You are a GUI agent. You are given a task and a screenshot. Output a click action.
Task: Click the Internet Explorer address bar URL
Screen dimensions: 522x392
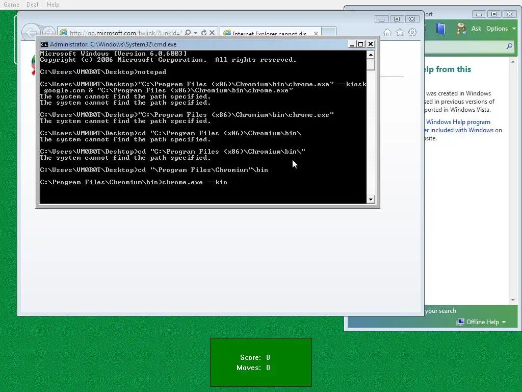(x=125, y=33)
